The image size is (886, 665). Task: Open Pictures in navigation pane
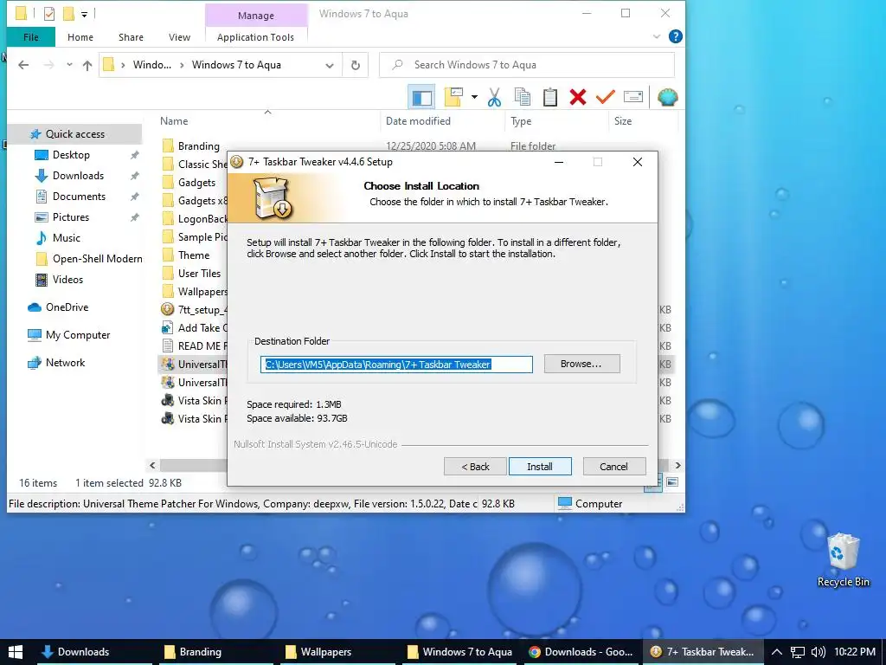pos(71,217)
